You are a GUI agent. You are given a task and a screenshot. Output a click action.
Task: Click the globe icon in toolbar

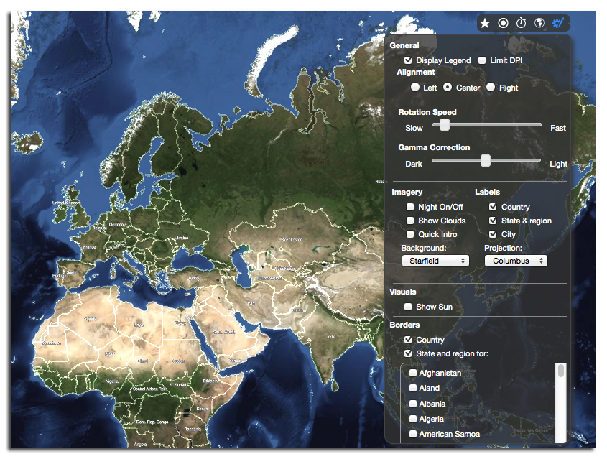click(x=541, y=22)
